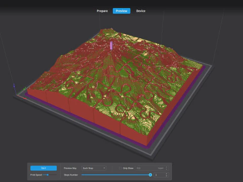
Task: Select the Preview tab
Action: pyautogui.click(x=121, y=11)
